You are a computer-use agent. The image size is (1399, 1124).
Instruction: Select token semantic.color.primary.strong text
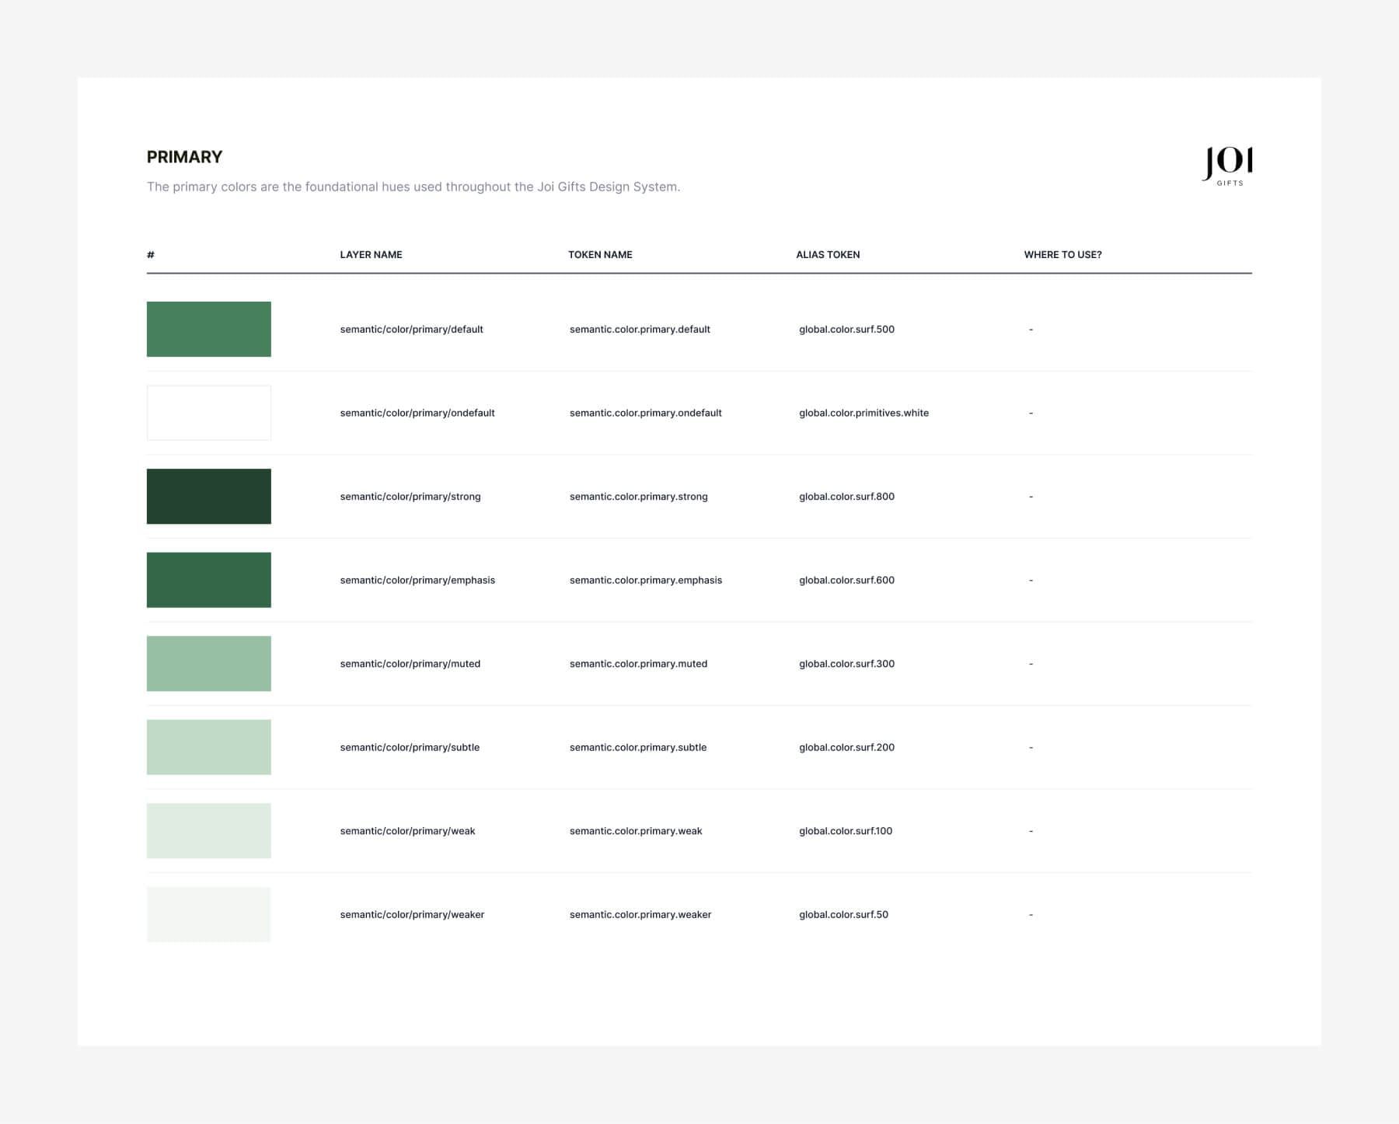[x=638, y=497]
